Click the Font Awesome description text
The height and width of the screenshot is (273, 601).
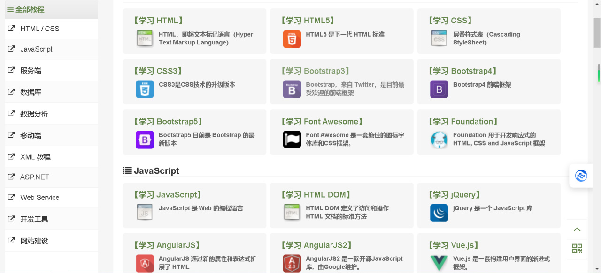click(355, 139)
